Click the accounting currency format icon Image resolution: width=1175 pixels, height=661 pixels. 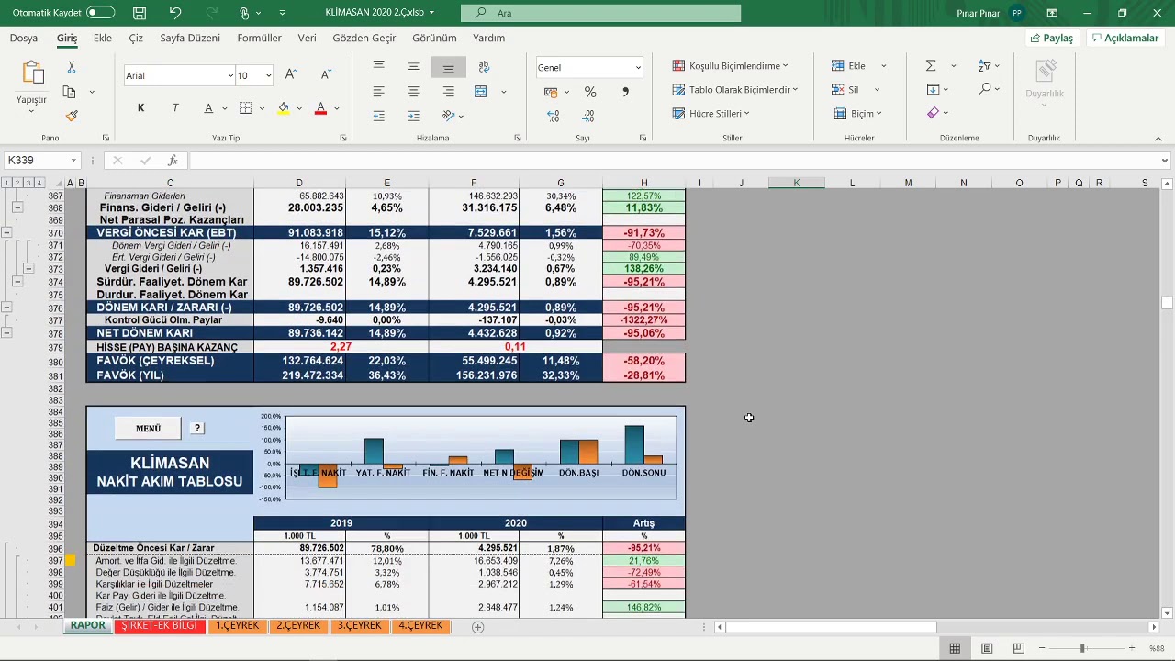click(551, 92)
